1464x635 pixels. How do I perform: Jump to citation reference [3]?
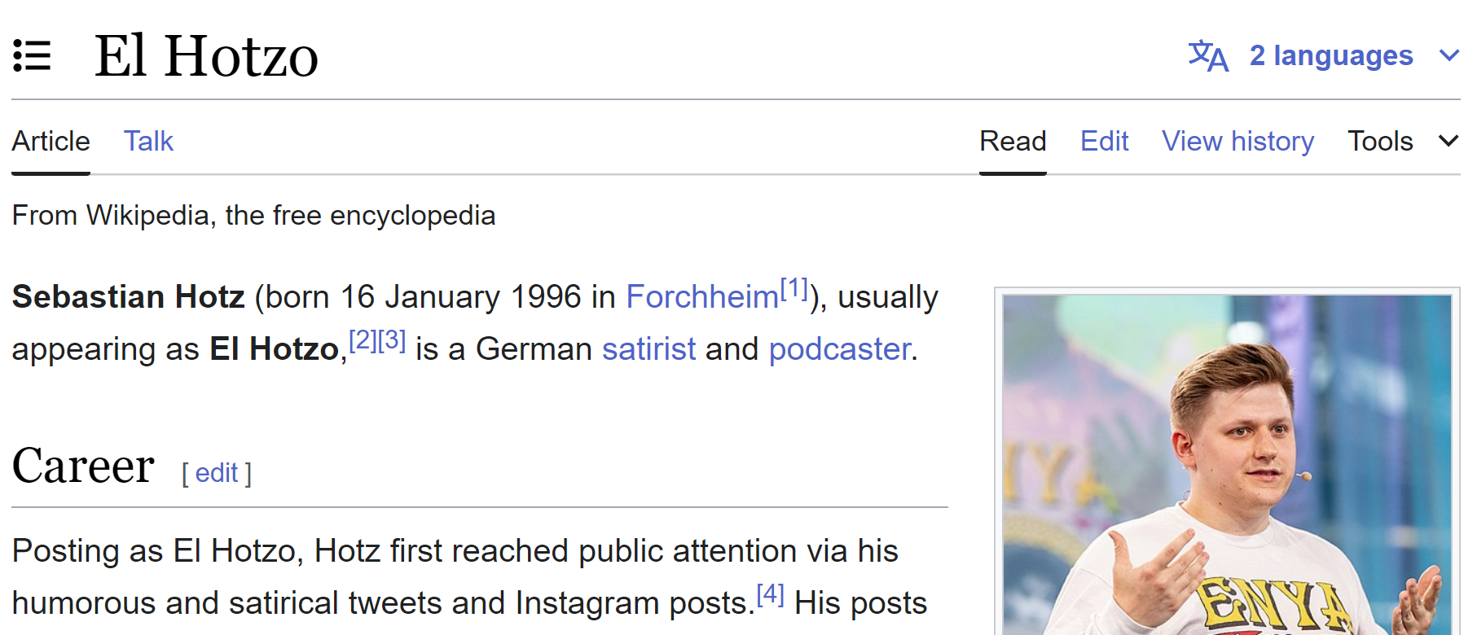(x=392, y=340)
